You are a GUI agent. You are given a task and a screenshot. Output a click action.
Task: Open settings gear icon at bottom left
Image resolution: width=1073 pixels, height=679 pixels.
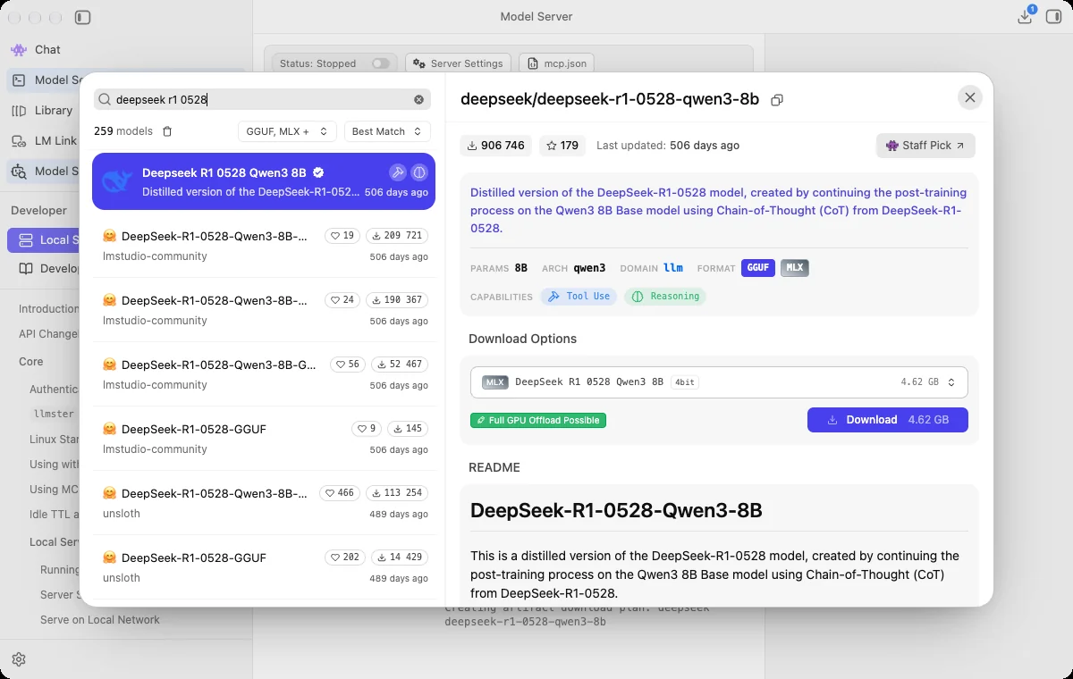click(19, 659)
